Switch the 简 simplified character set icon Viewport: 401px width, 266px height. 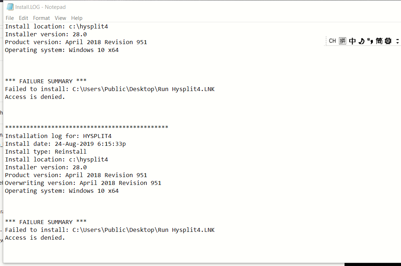(379, 41)
